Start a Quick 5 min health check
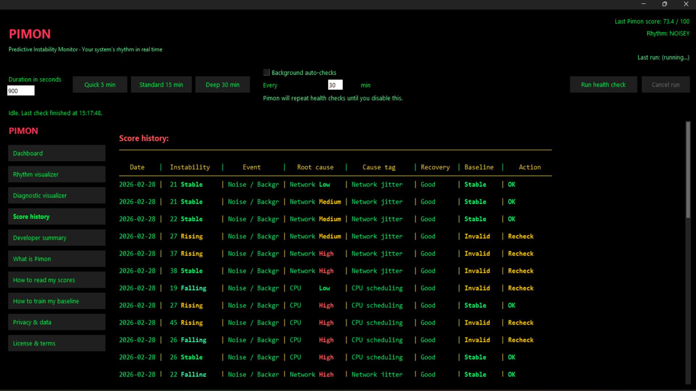 (100, 84)
